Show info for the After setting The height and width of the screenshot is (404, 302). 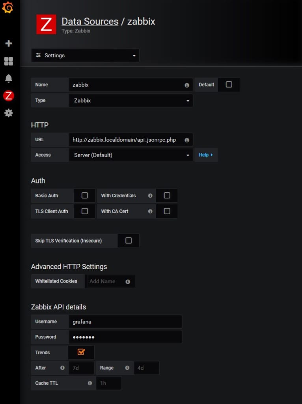point(62,368)
